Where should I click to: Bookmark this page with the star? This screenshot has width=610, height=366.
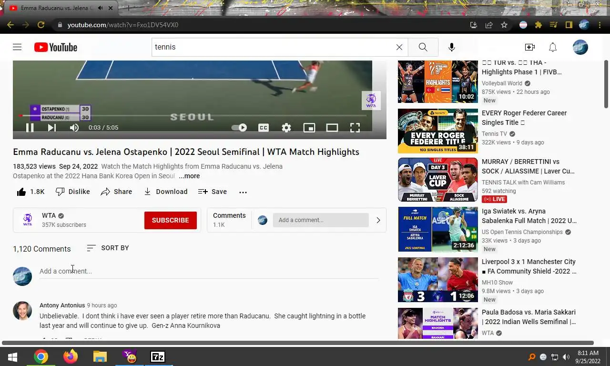pyautogui.click(x=504, y=25)
